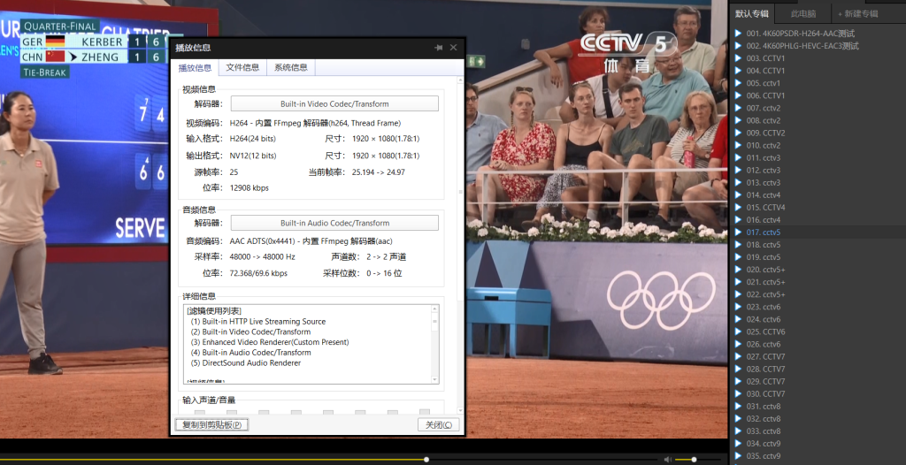Click the play icon beside 003. CCTV1
906x465 pixels.
tap(738, 58)
